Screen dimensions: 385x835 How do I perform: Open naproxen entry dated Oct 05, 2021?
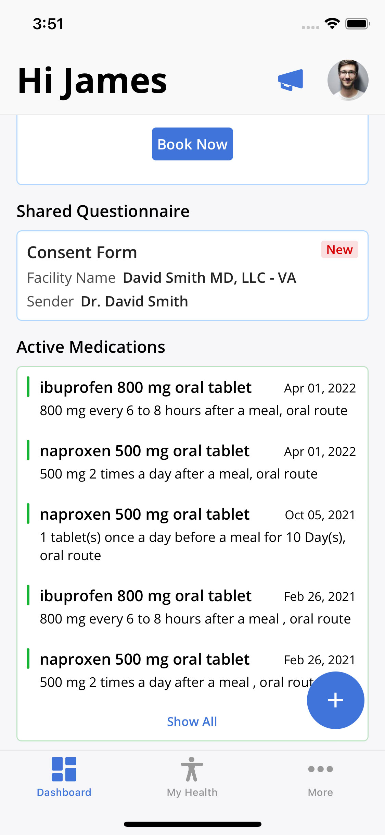click(x=192, y=533)
